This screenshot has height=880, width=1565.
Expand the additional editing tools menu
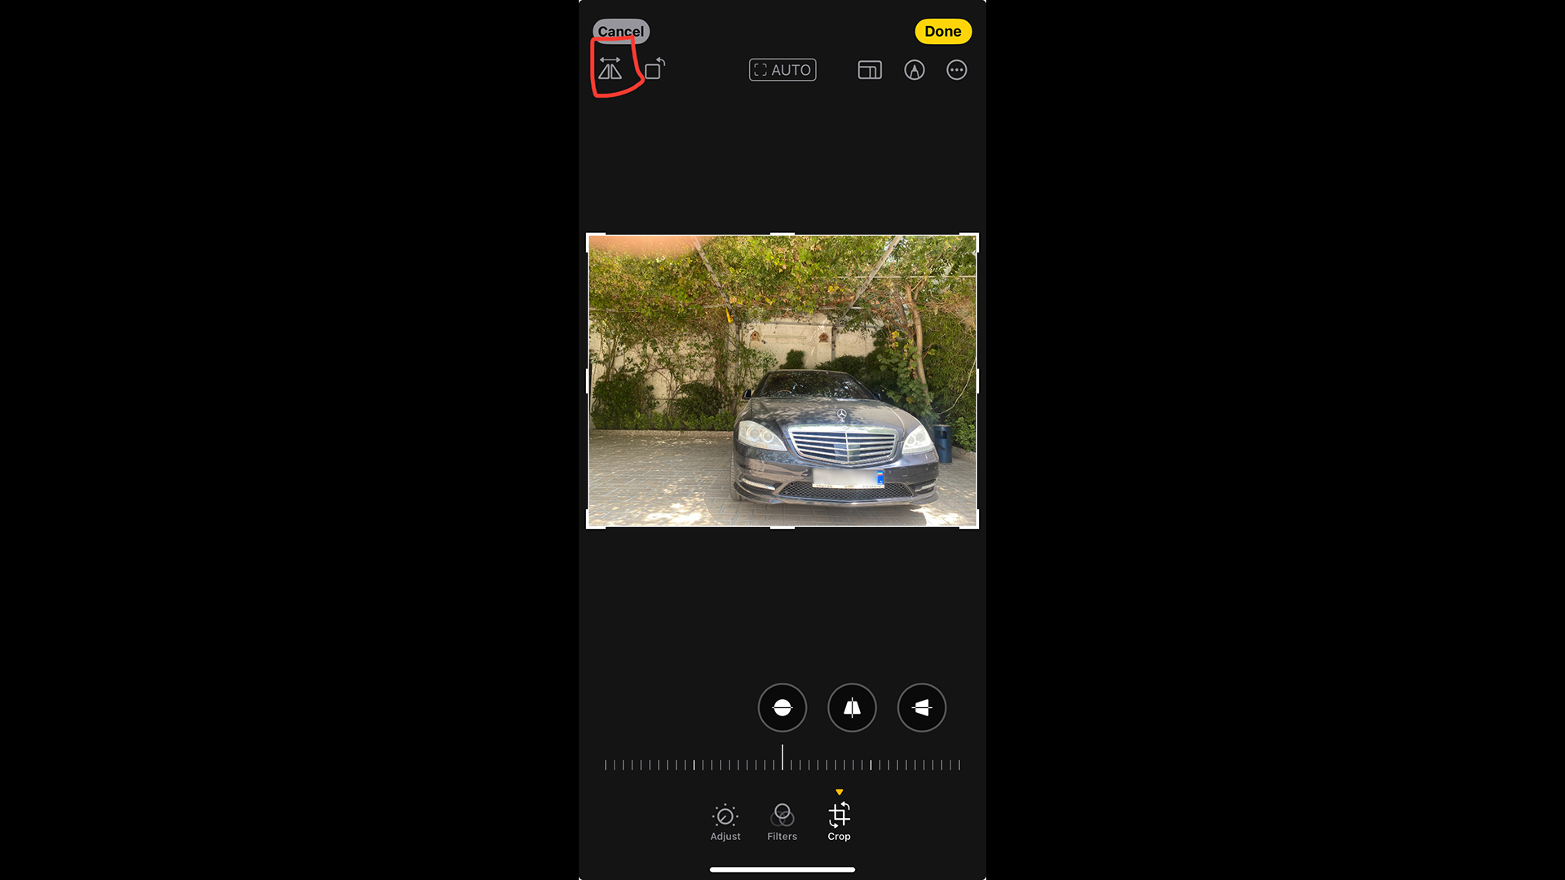point(957,70)
